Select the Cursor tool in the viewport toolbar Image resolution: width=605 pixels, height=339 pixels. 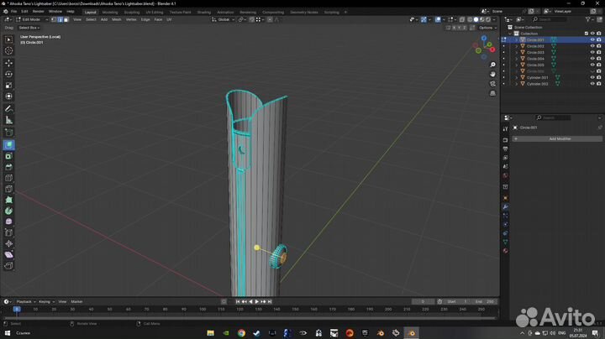click(x=8, y=50)
